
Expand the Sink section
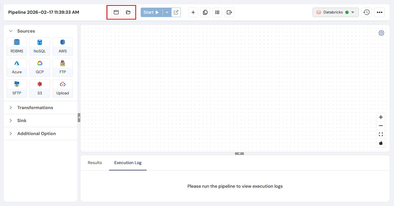tap(22, 121)
